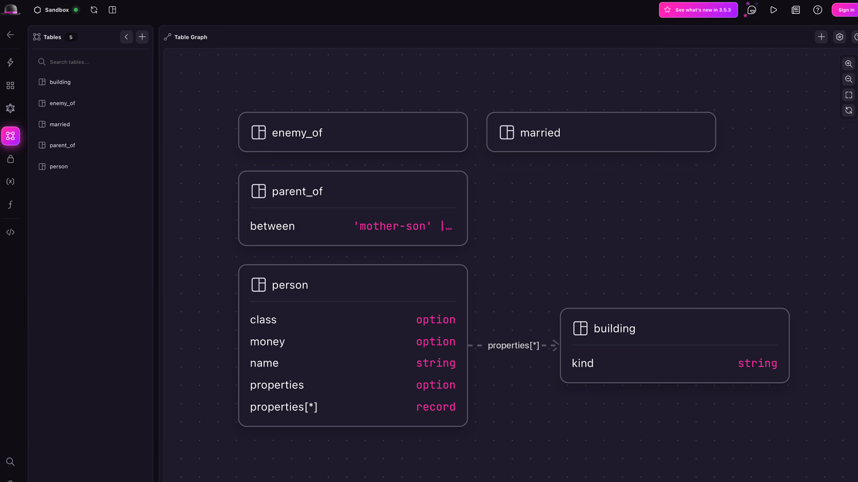The height and width of the screenshot is (482, 858).
Task: Click the Search tables input field
Action: click(x=92, y=62)
